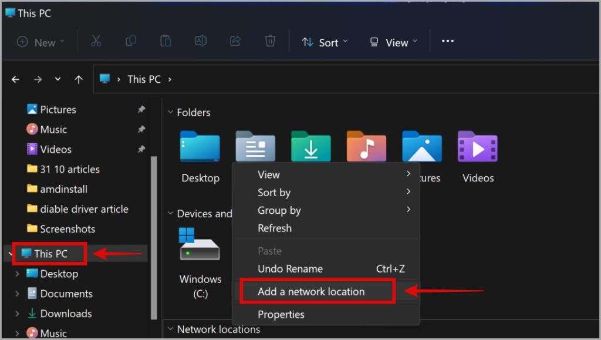The width and height of the screenshot is (601, 340).
Task: Navigate up using the up arrow icon
Action: click(78, 79)
